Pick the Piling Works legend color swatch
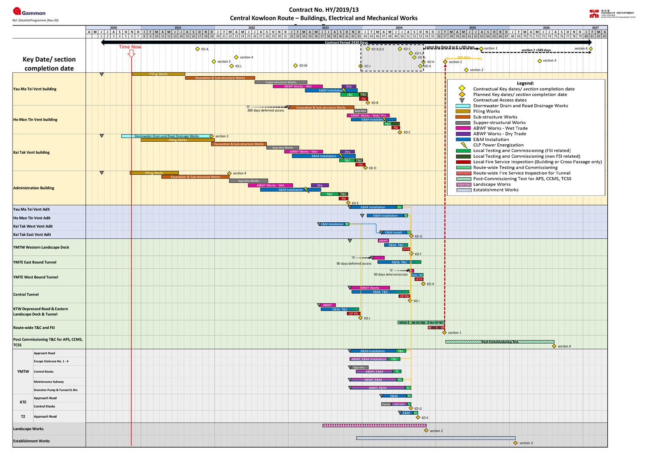The width and height of the screenshot is (648, 458). point(463,111)
